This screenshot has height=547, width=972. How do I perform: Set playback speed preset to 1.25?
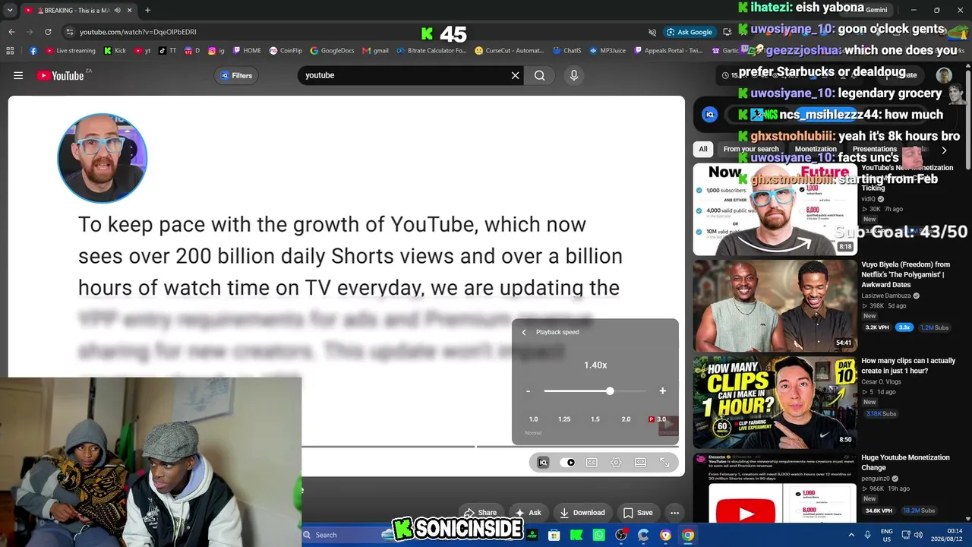pos(564,419)
